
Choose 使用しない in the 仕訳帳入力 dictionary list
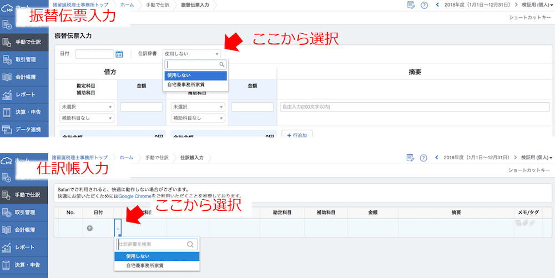pyautogui.click(x=157, y=256)
